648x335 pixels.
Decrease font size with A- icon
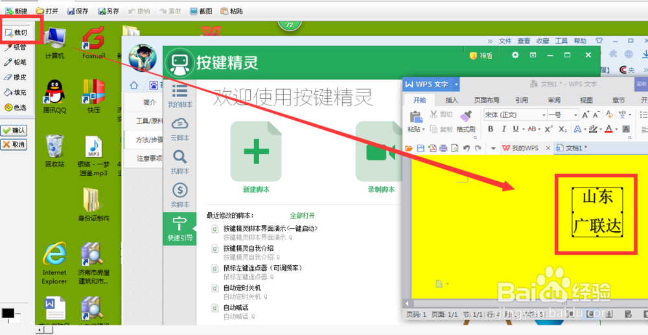click(596, 114)
